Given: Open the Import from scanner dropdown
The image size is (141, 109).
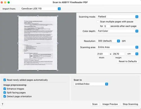Looking at the screenshot, I should (x=41, y=9).
